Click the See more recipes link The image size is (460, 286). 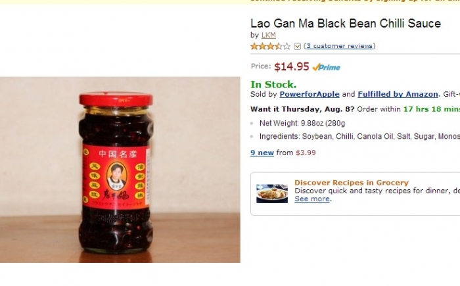pos(311,199)
